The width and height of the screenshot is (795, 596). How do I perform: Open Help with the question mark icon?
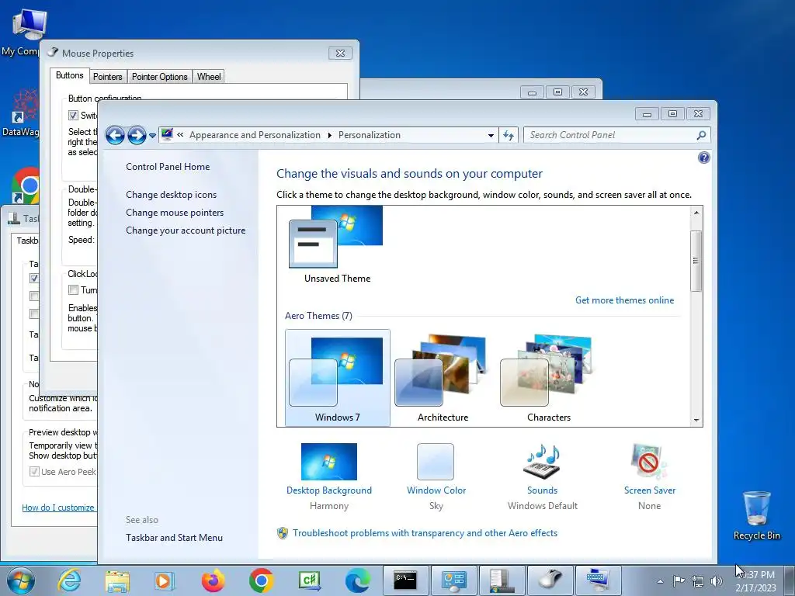pyautogui.click(x=703, y=158)
